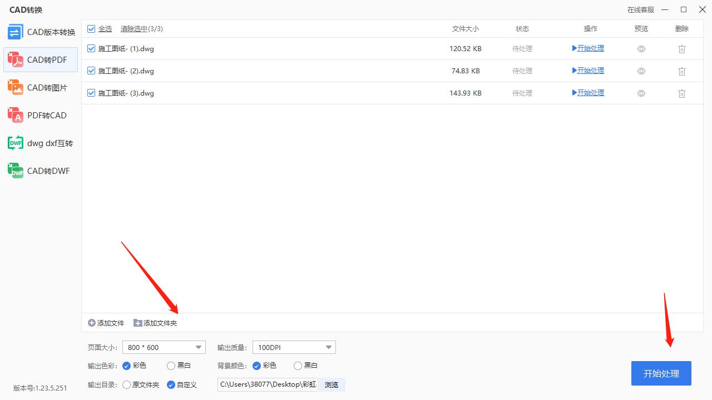Maximize the CAD转换 window

[684, 9]
